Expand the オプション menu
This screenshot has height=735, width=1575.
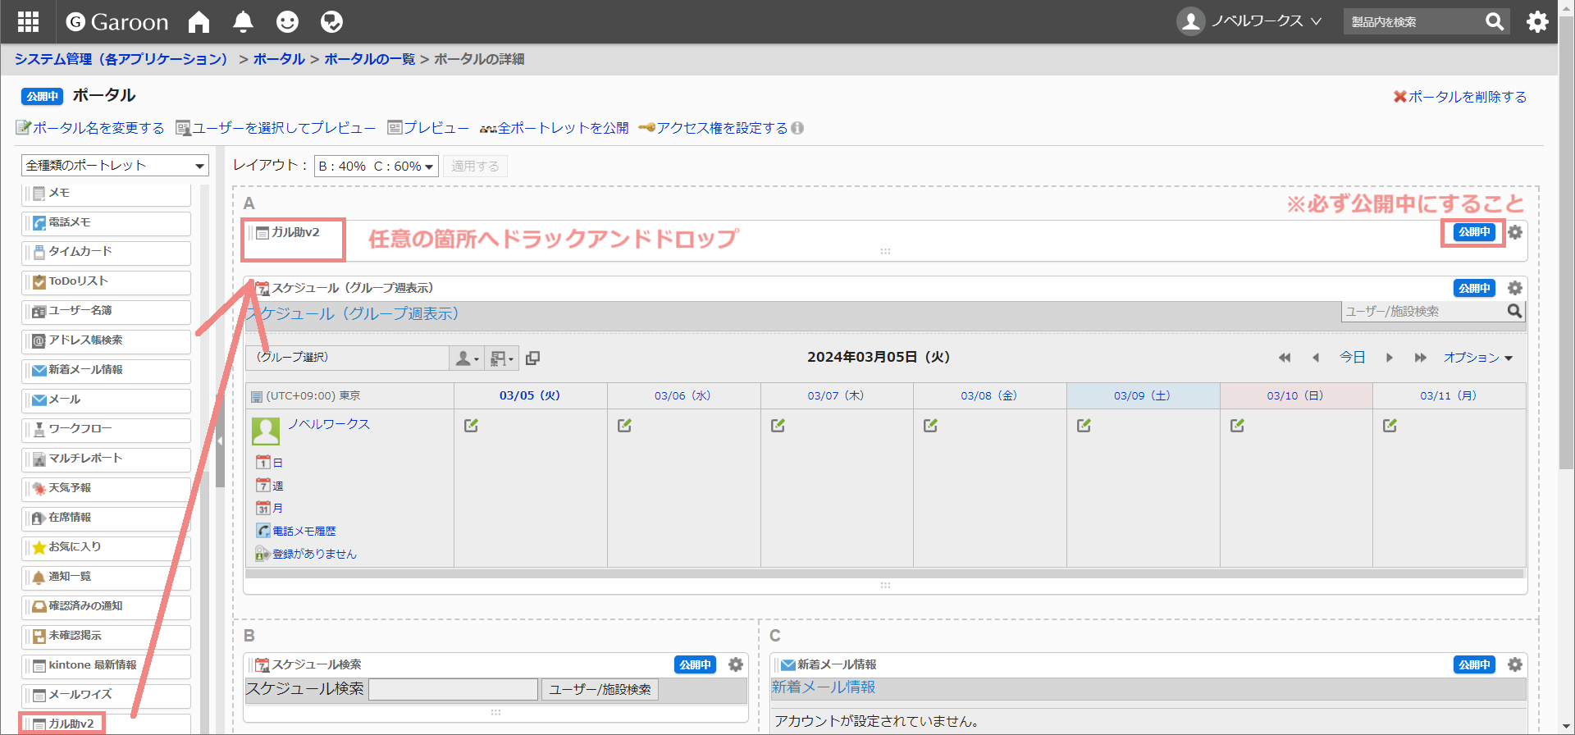click(1477, 358)
